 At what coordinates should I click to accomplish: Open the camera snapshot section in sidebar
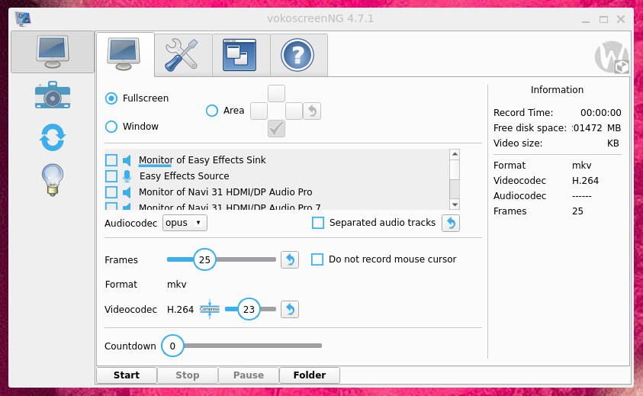[52, 95]
